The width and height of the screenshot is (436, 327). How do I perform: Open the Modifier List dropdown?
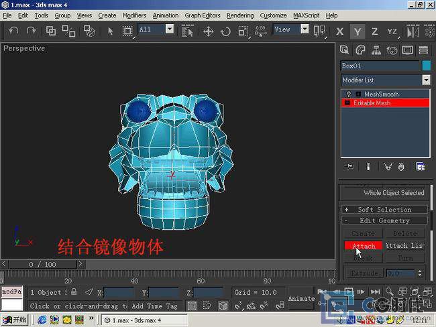coord(426,80)
